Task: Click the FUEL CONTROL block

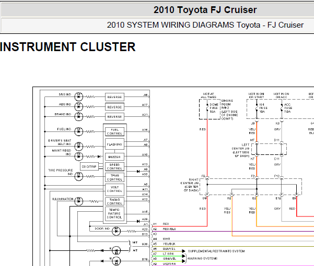Action: pyautogui.click(x=114, y=132)
